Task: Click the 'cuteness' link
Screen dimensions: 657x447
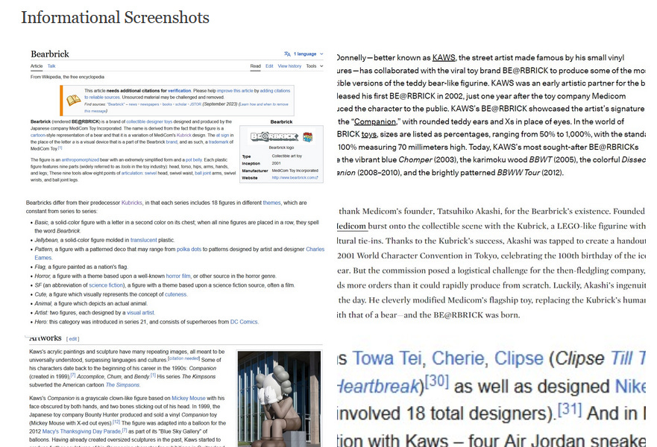Action: pos(175,295)
